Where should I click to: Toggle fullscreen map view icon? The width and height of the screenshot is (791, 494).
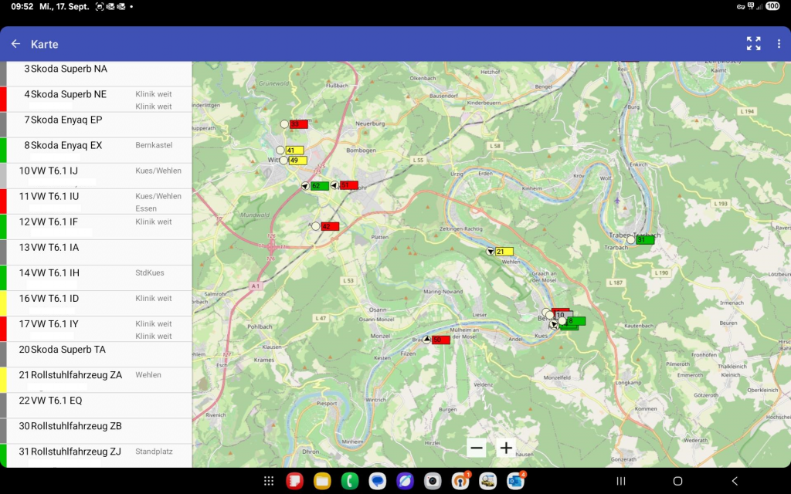coord(753,44)
